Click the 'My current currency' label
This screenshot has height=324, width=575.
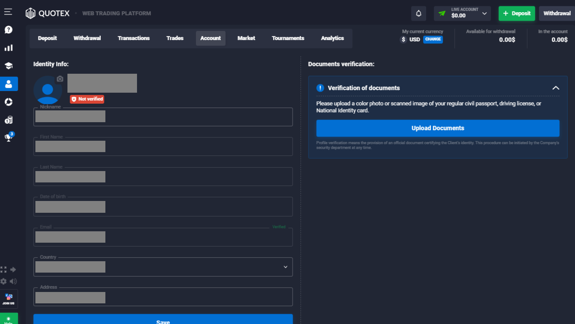coord(423,32)
